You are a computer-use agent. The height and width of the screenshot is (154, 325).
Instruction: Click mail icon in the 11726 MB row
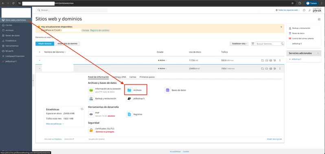(x=266, y=60)
